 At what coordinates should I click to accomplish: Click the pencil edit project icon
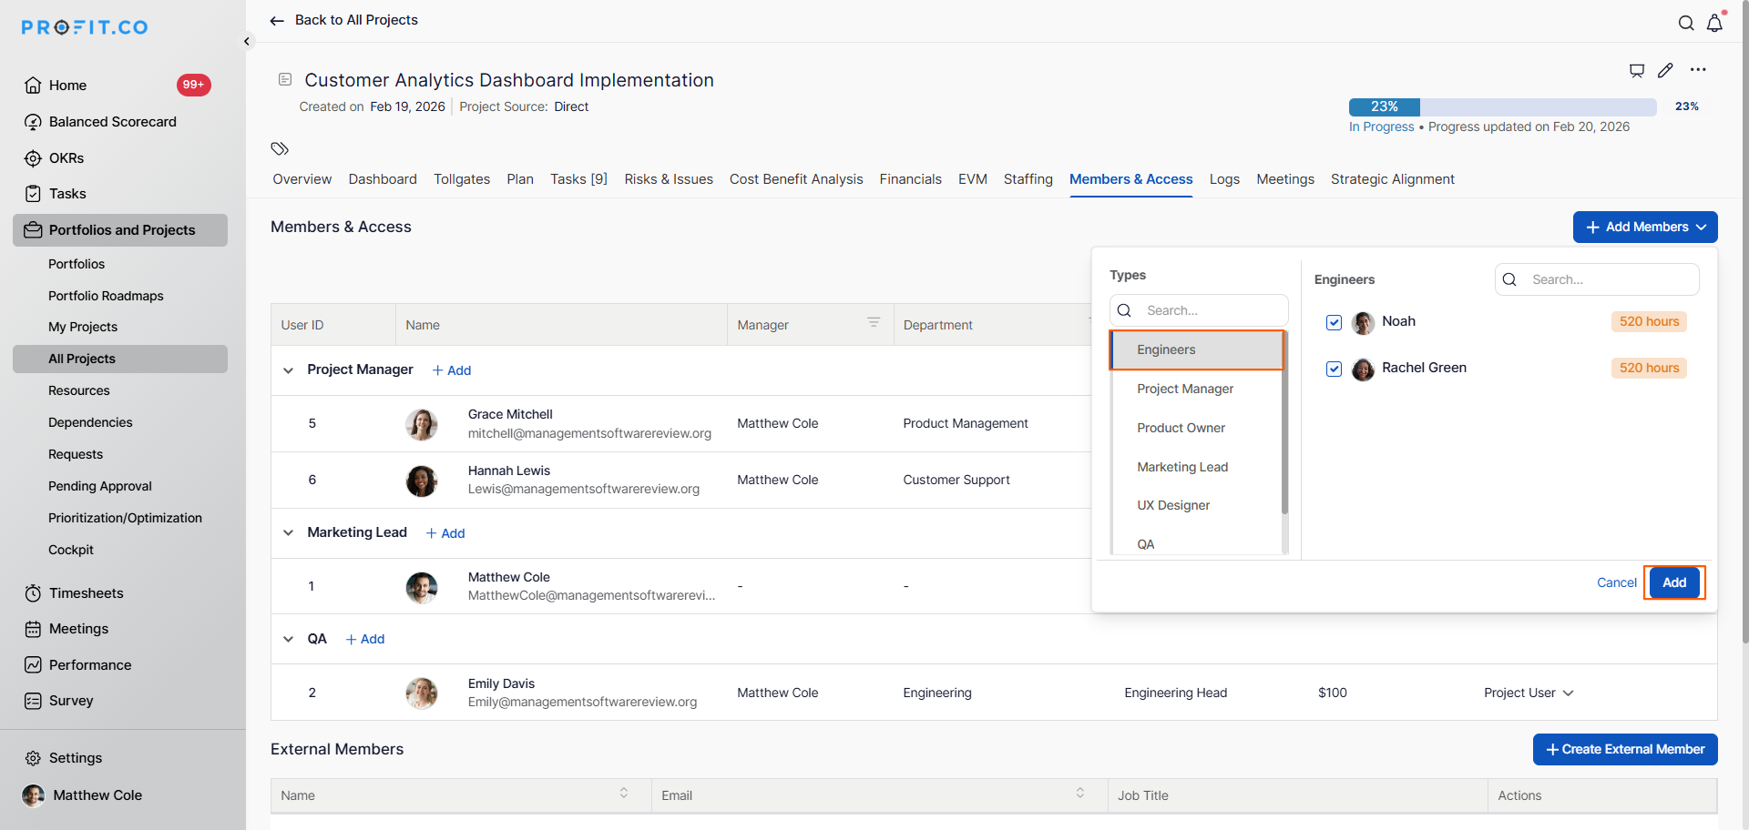[x=1665, y=70]
